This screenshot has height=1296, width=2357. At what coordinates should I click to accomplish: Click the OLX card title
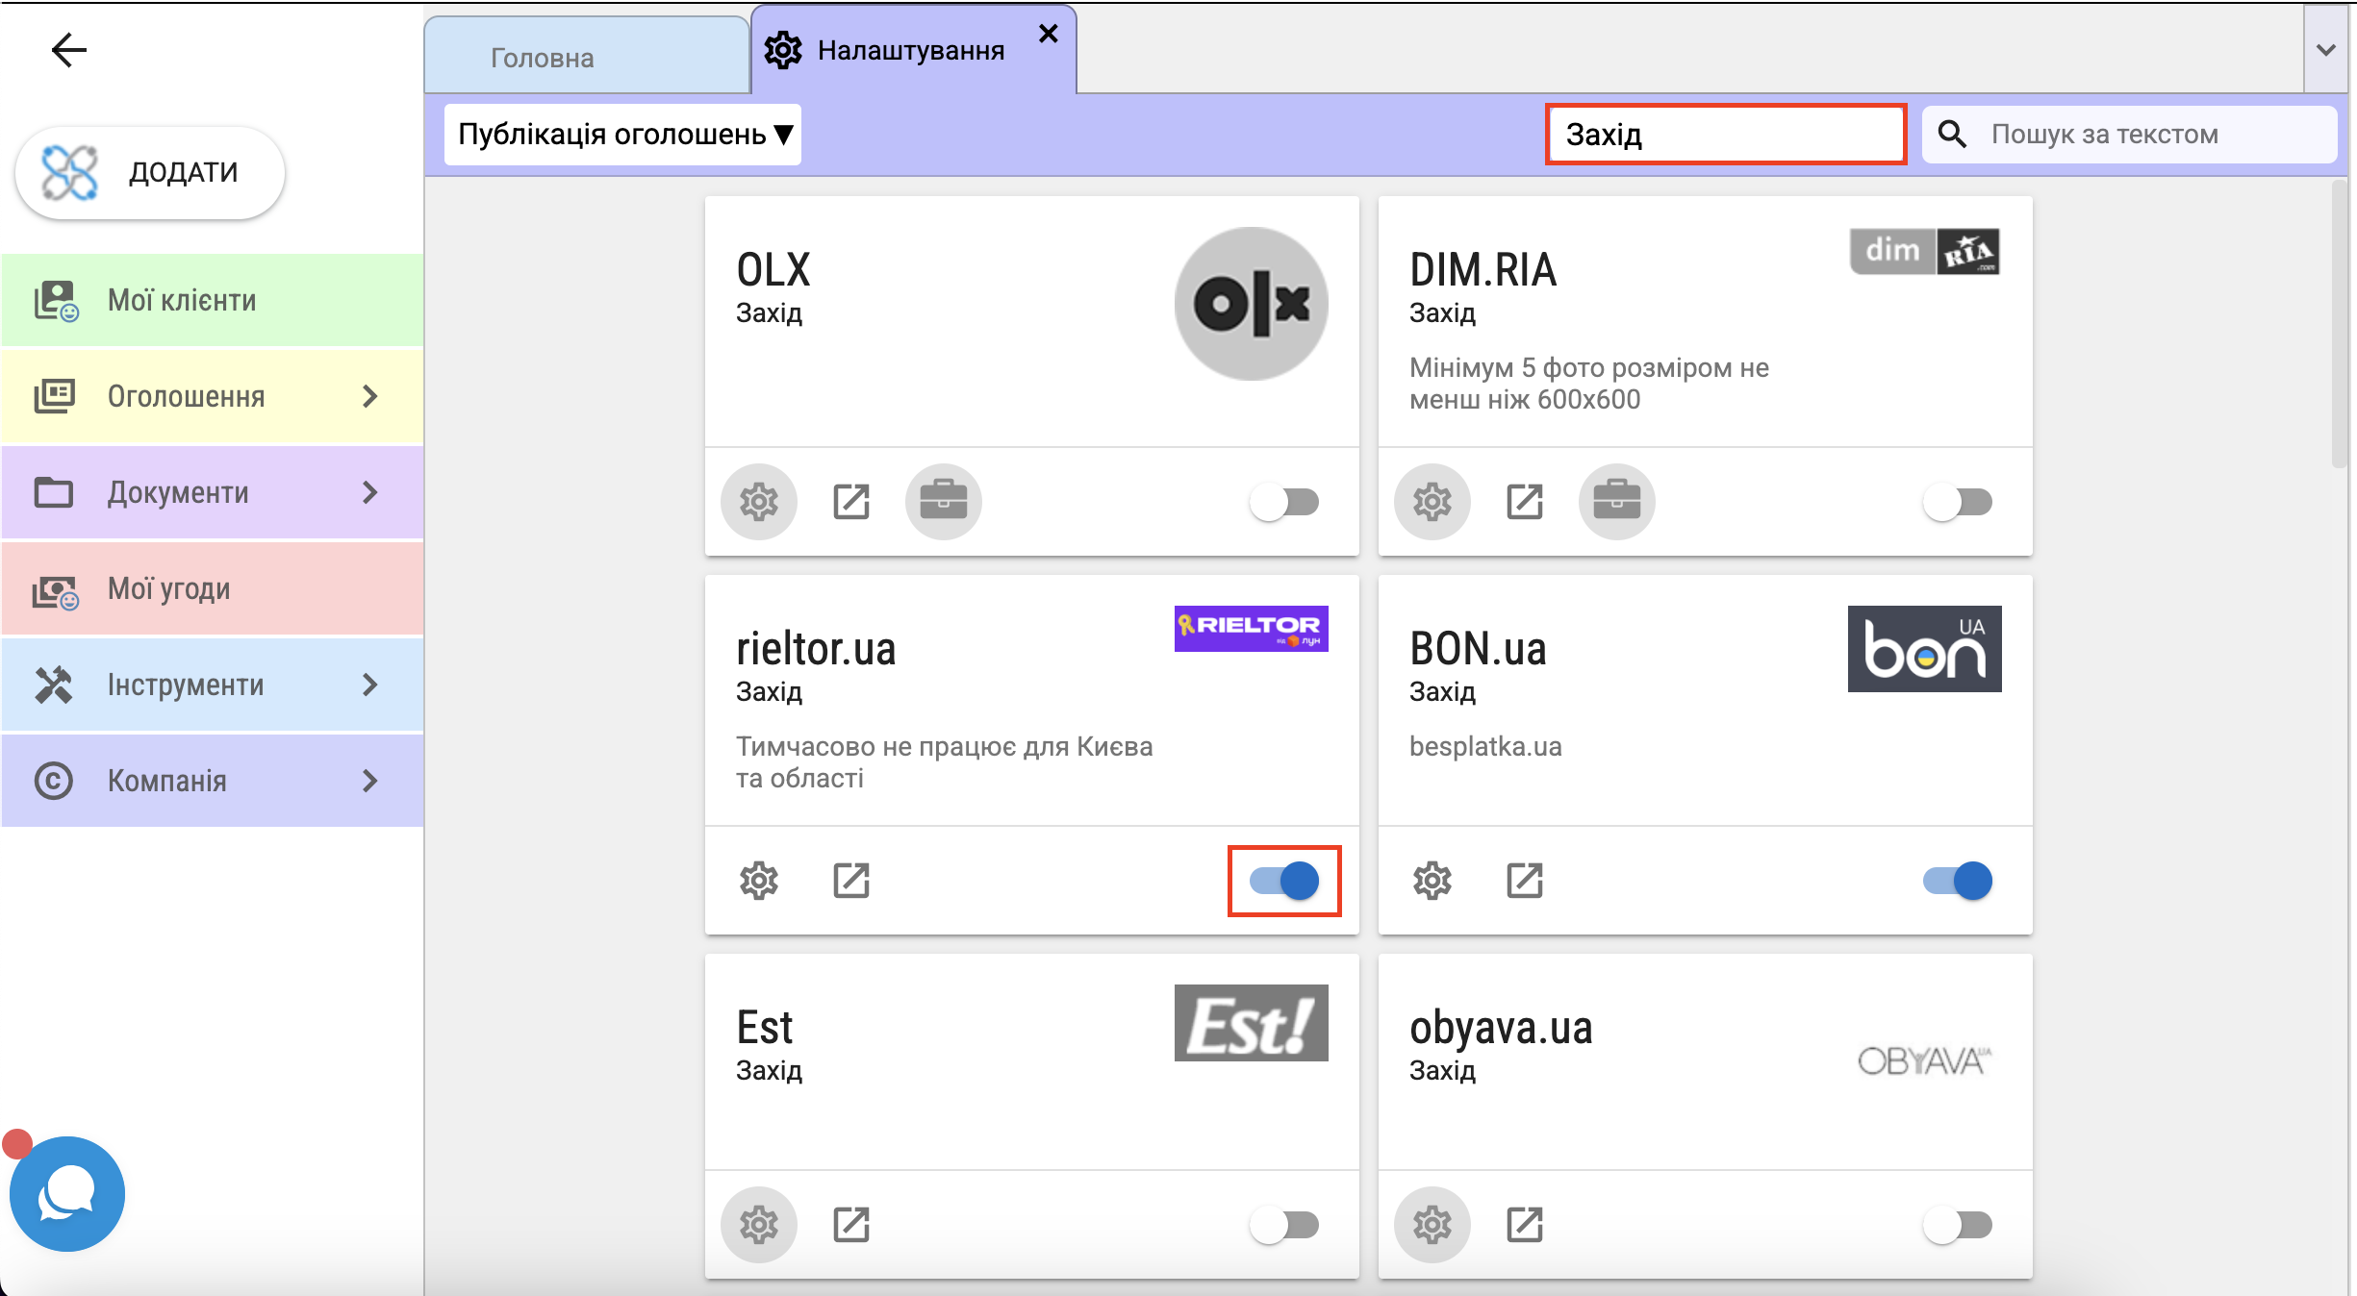(x=773, y=270)
